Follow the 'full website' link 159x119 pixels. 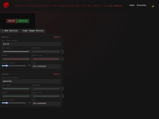click(x=115, y=6)
